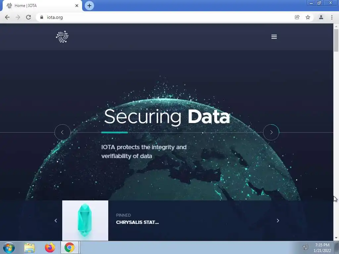
Task: Reload the page with refresh icon
Action: pyautogui.click(x=28, y=17)
